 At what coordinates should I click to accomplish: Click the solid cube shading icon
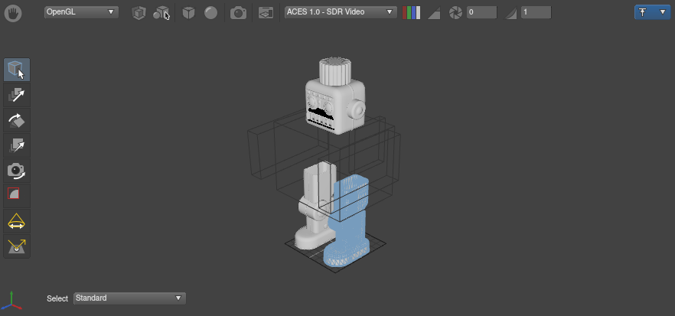[188, 13]
